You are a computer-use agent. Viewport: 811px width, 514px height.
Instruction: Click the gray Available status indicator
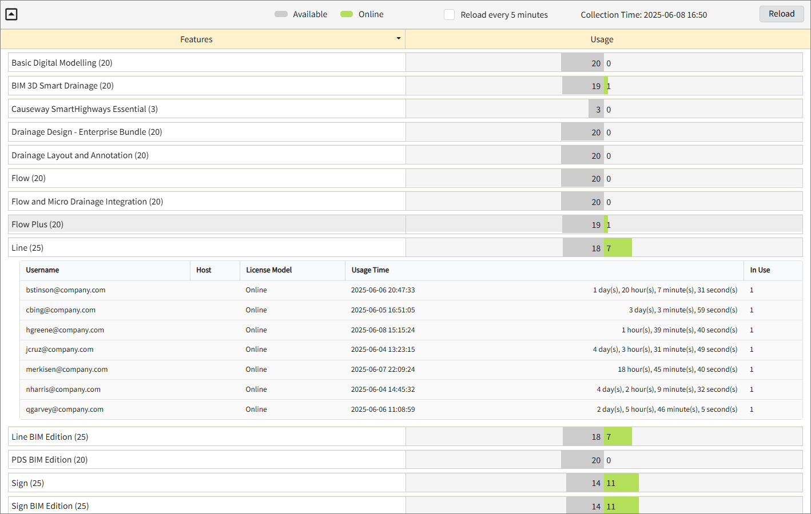[x=281, y=14]
